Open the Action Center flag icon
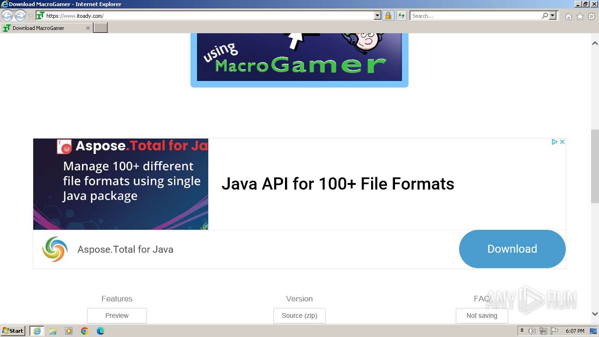Image resolution: width=599 pixels, height=337 pixels. click(554, 331)
